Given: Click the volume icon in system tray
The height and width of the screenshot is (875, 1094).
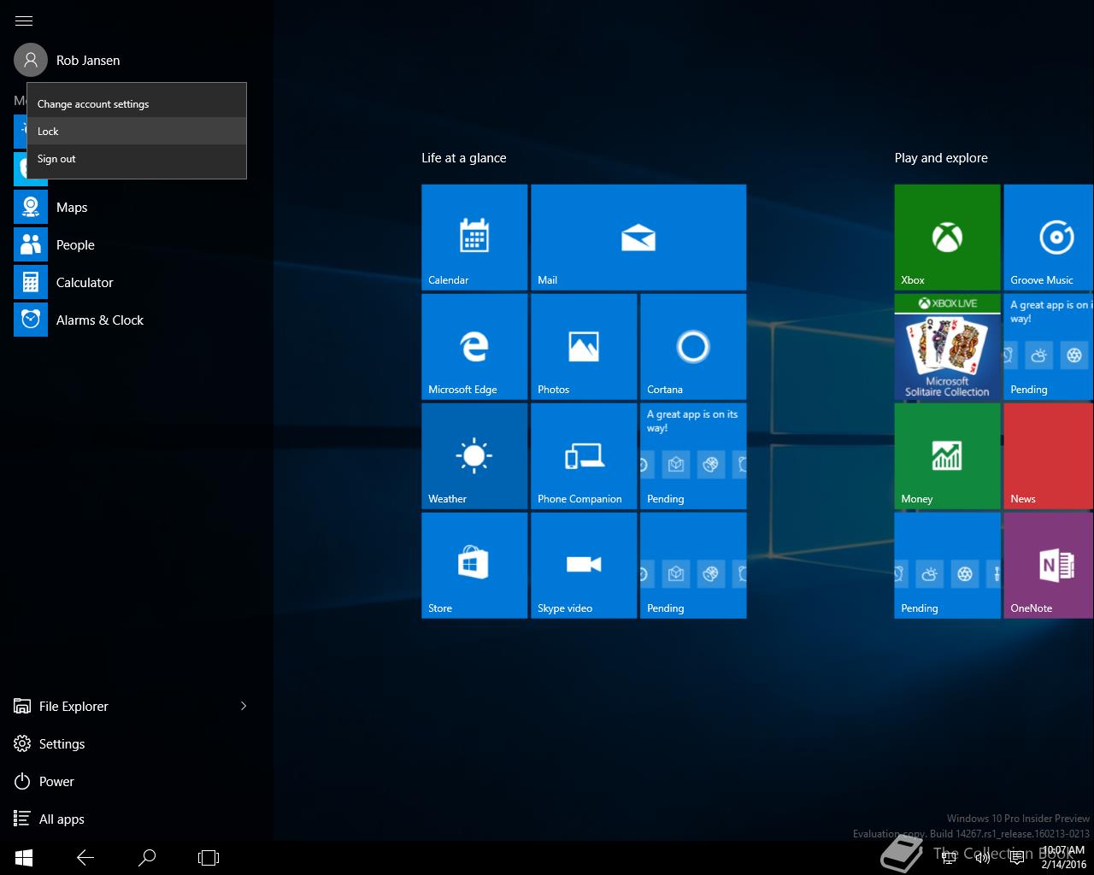Looking at the screenshot, I should (x=983, y=857).
